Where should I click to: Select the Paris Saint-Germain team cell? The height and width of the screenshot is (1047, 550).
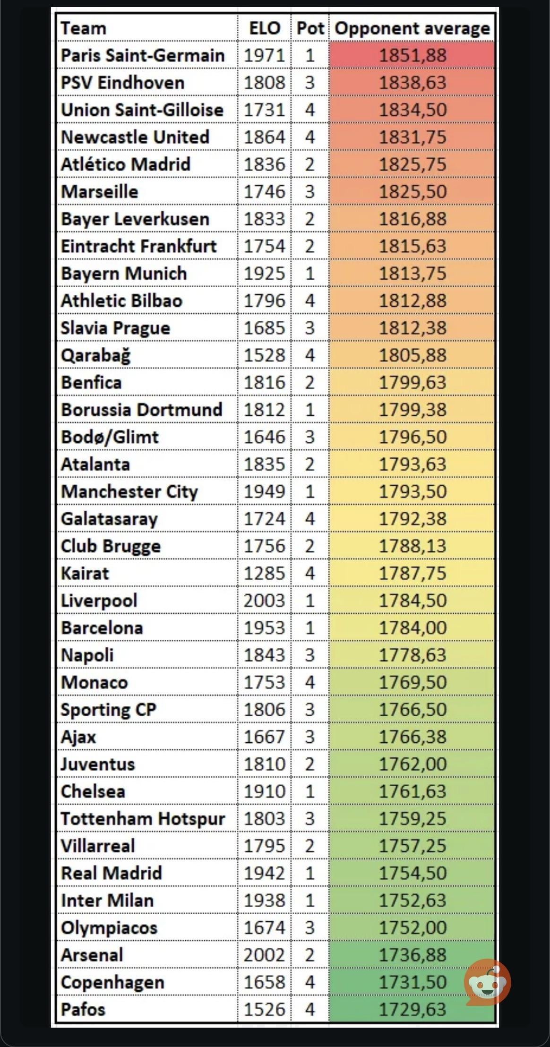click(143, 55)
